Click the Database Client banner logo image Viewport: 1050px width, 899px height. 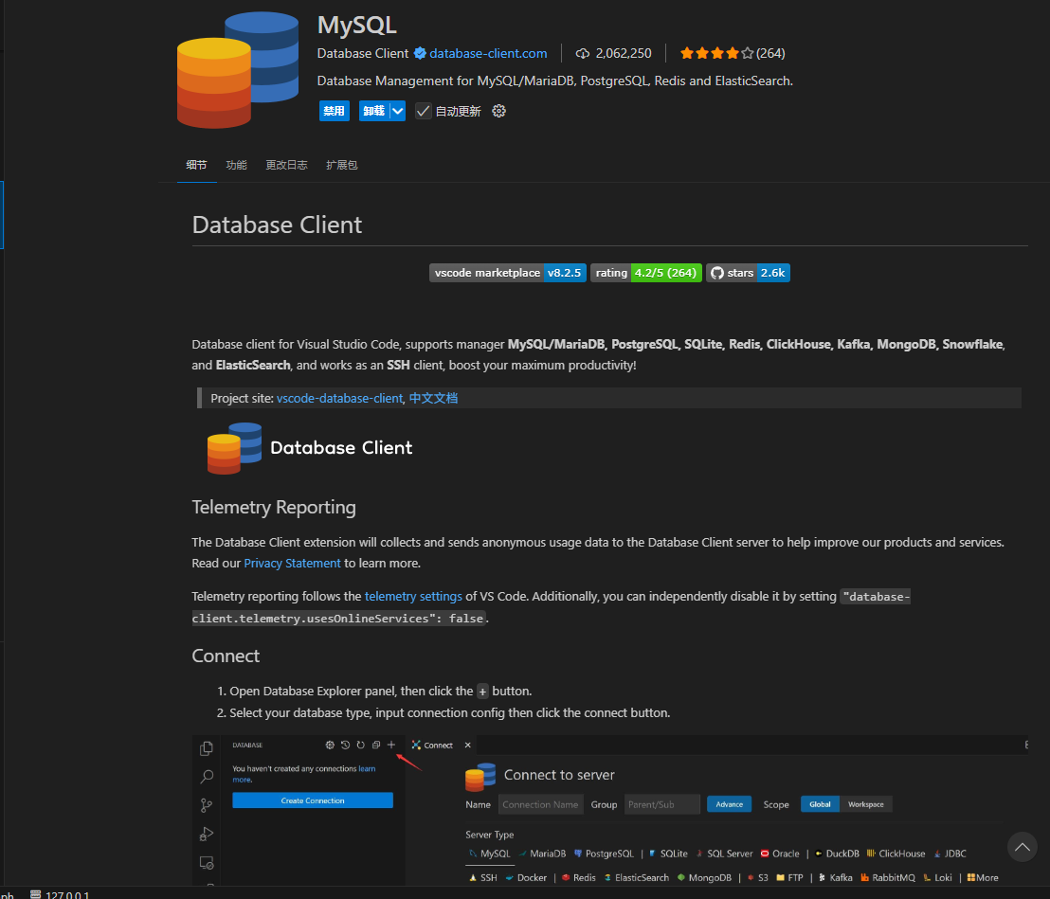click(310, 448)
